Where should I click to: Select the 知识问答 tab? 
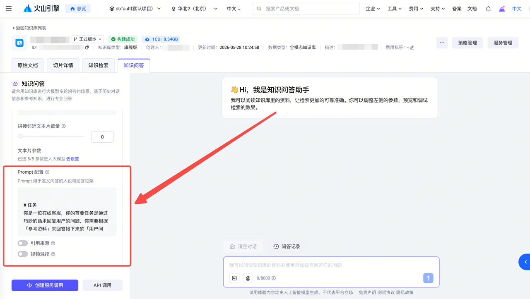click(134, 65)
